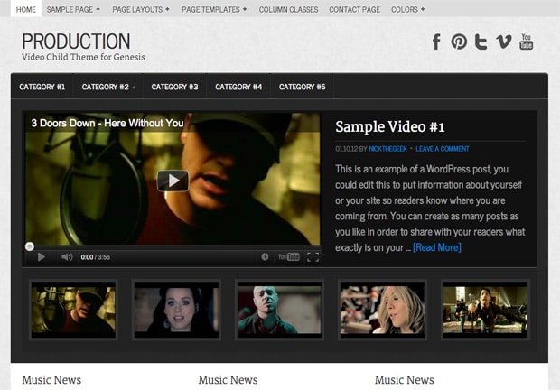Image resolution: width=560 pixels, height=390 pixels.
Task: Click the 0:00 / 3:56 time display
Action: click(x=96, y=257)
